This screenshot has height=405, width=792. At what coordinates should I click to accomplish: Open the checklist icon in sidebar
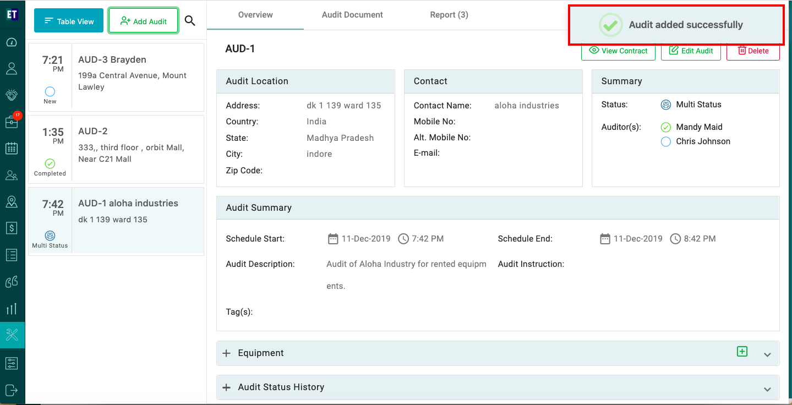point(12,255)
